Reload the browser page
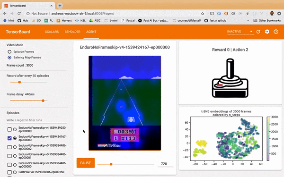The width and height of the screenshot is (284, 177). [19, 14]
